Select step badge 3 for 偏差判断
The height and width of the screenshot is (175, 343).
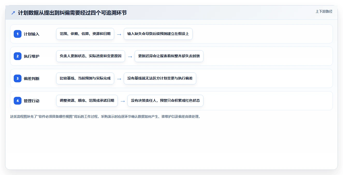click(x=18, y=78)
